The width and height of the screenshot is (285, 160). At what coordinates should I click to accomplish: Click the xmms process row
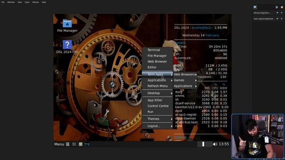pyautogui.click(x=201, y=96)
